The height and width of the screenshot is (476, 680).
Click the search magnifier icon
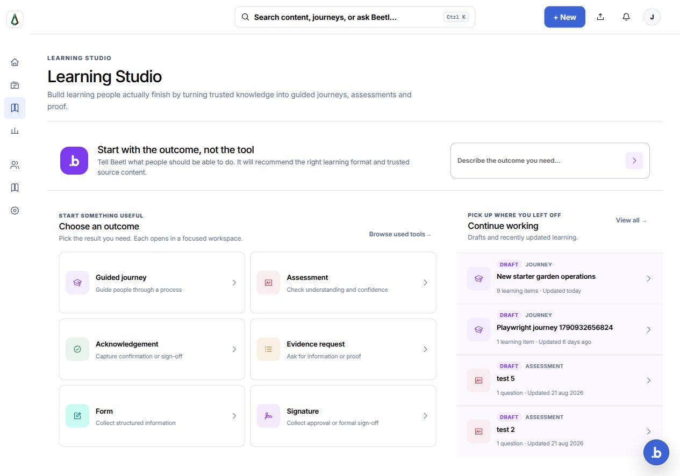(245, 17)
